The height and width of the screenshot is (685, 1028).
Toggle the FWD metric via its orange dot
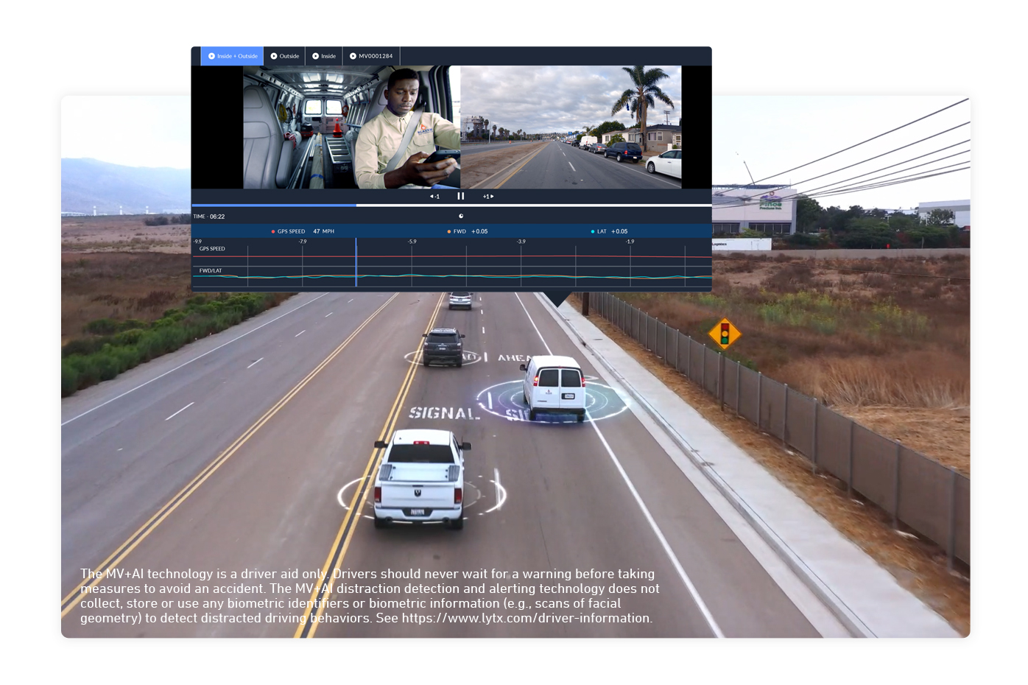[x=449, y=231]
